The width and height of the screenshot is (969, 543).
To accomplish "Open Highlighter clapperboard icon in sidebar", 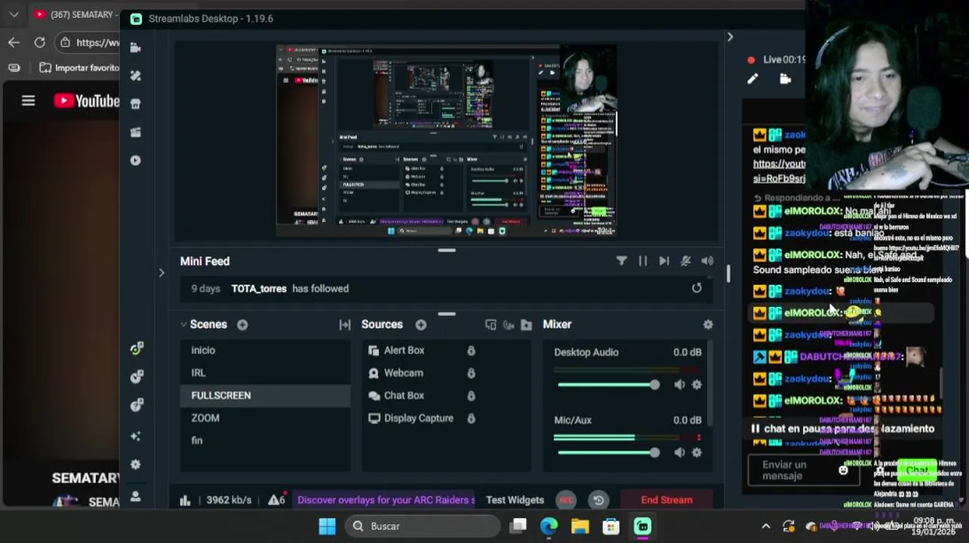I will coord(135,132).
